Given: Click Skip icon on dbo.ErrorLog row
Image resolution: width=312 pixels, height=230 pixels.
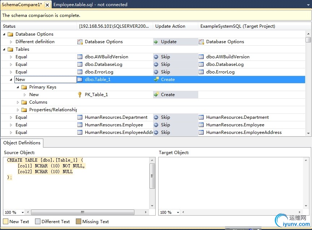Looking at the screenshot, I should [x=156, y=72].
